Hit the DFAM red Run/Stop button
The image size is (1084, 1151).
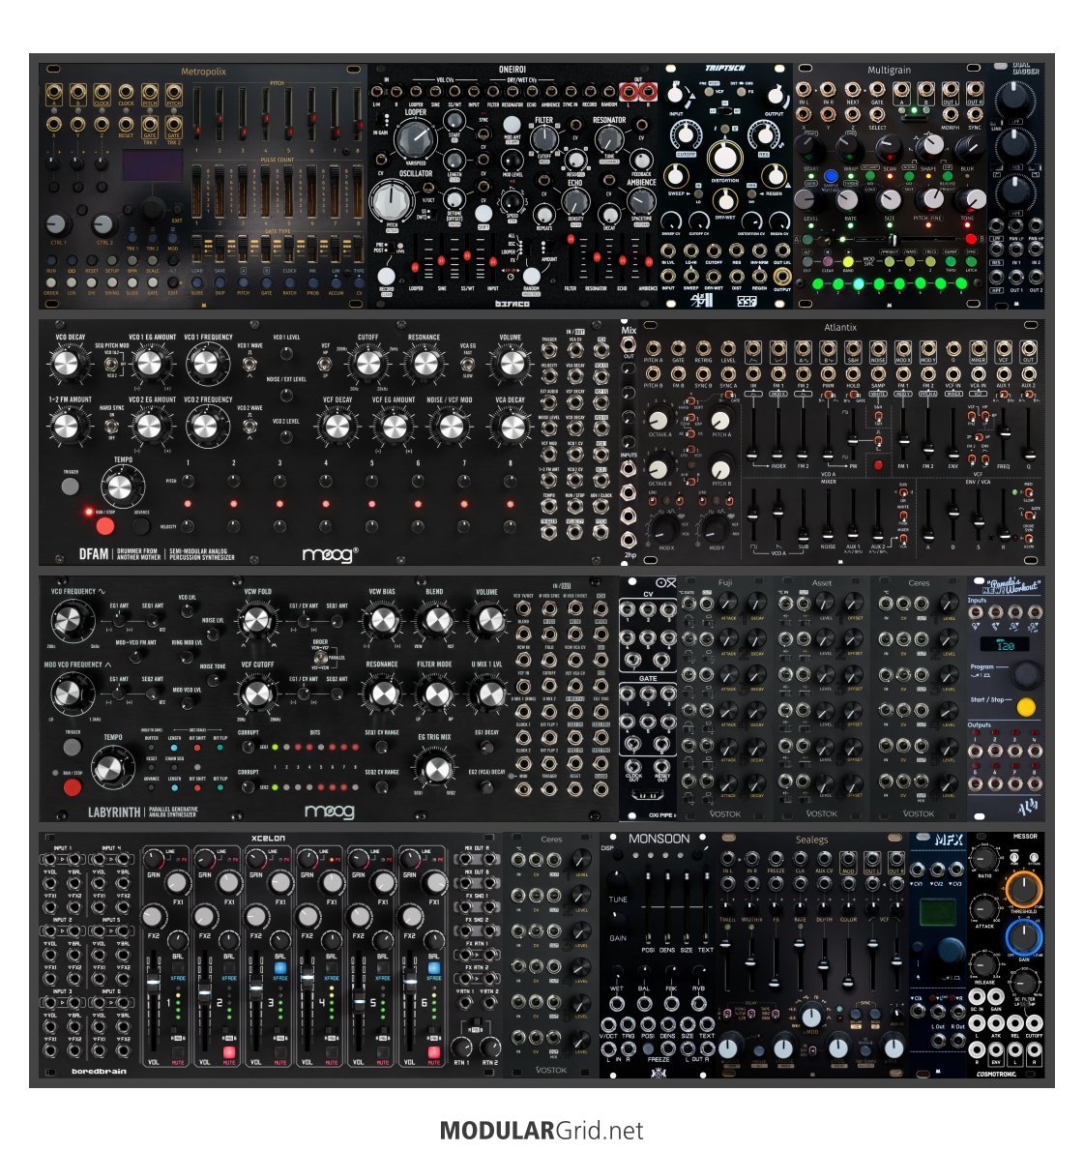(x=105, y=525)
